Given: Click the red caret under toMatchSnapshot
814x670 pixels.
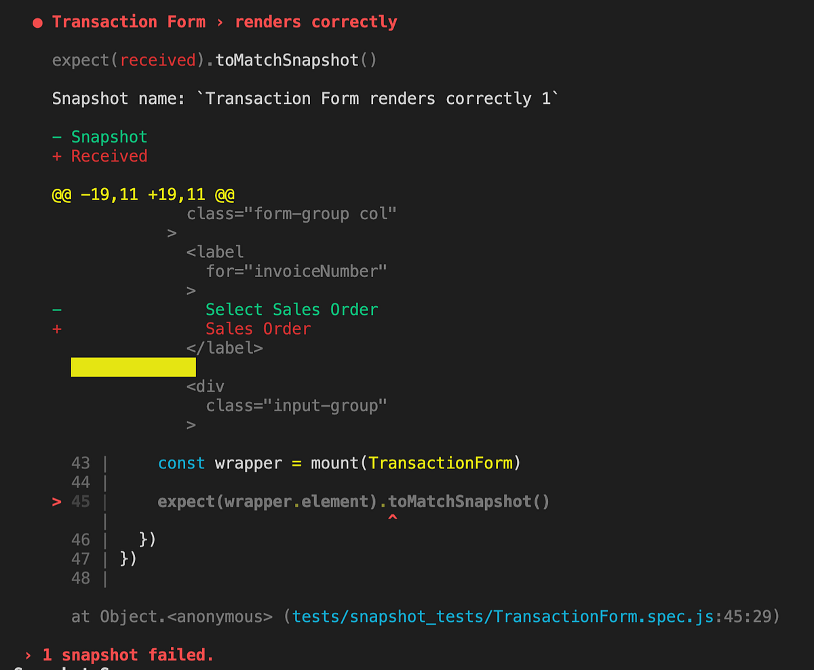Looking at the screenshot, I should pos(392,516).
